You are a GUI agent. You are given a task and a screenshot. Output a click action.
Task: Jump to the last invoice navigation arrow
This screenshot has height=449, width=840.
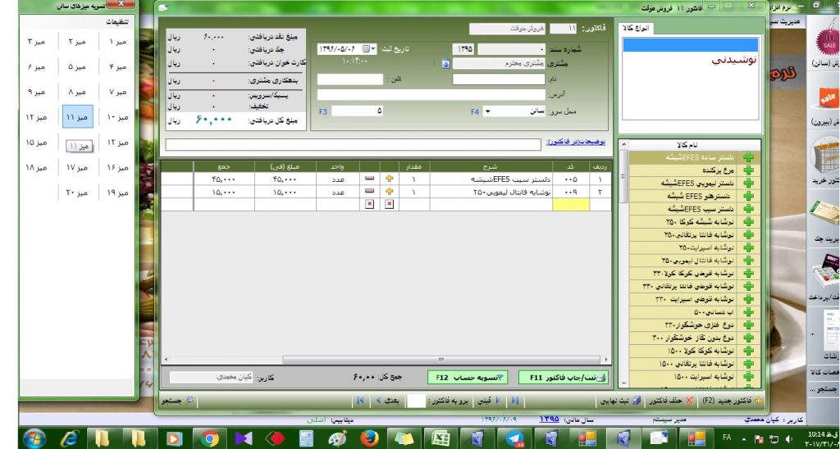pos(358,401)
